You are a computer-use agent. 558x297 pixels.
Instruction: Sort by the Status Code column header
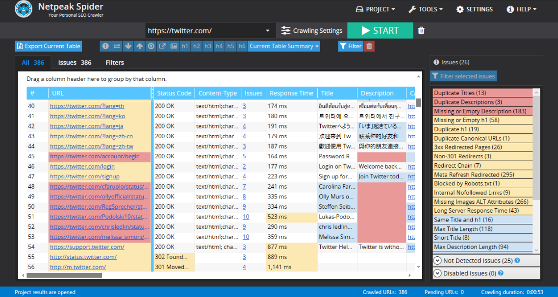click(x=174, y=93)
